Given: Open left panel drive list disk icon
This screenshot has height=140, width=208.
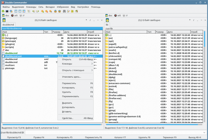Looking at the screenshot, I should point(4,20).
